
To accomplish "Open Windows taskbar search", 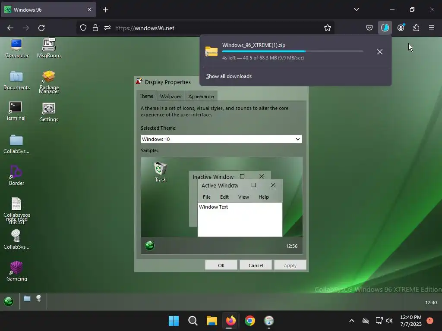I will click(193, 321).
